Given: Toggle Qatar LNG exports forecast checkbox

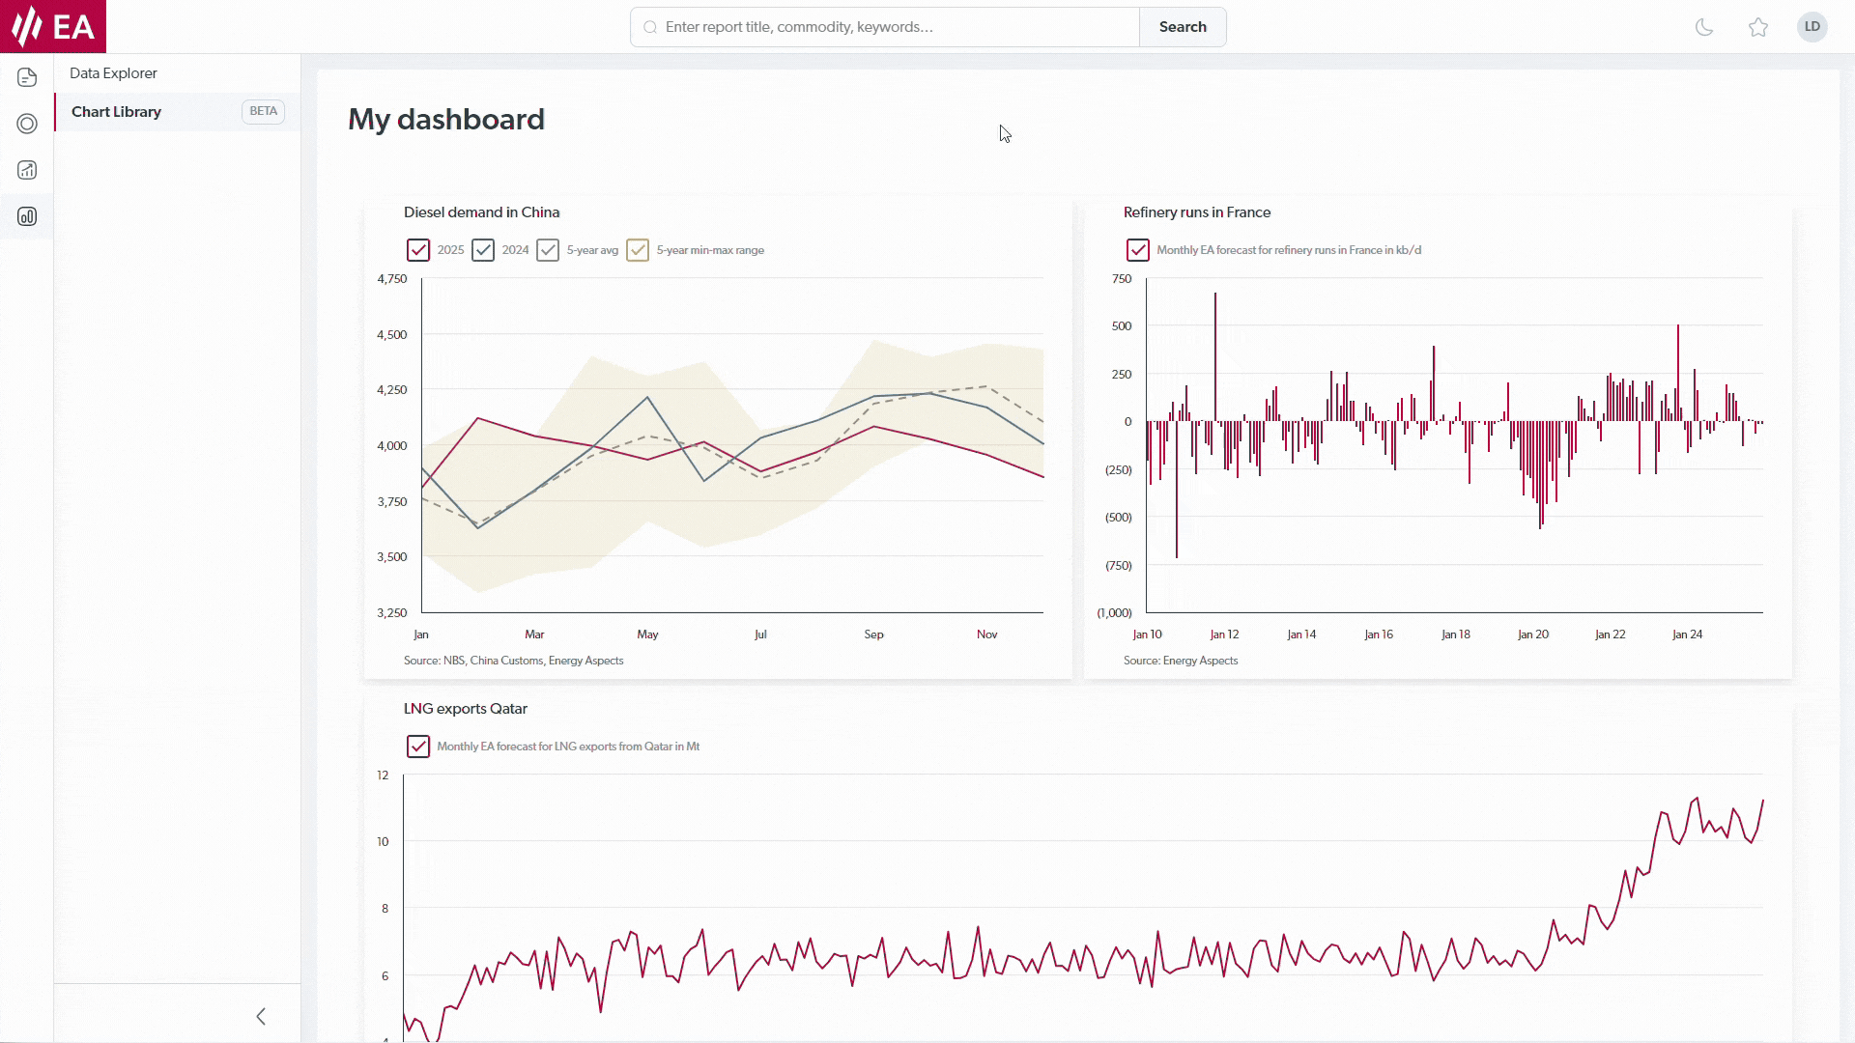Looking at the screenshot, I should coord(418,747).
